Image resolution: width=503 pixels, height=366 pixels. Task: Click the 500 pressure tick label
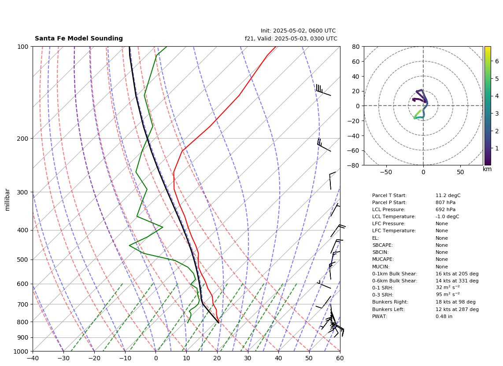(23, 260)
